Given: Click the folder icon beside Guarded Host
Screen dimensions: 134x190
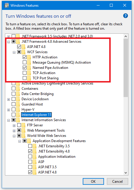Looking at the screenshot, I should pos(18,104).
